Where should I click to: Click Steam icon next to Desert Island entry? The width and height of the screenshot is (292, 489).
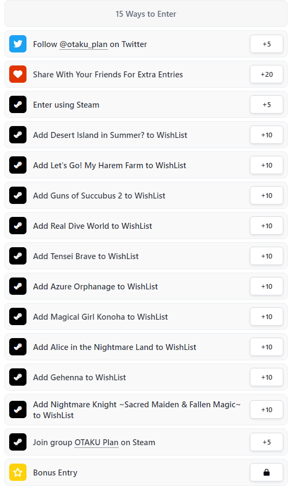(18, 135)
